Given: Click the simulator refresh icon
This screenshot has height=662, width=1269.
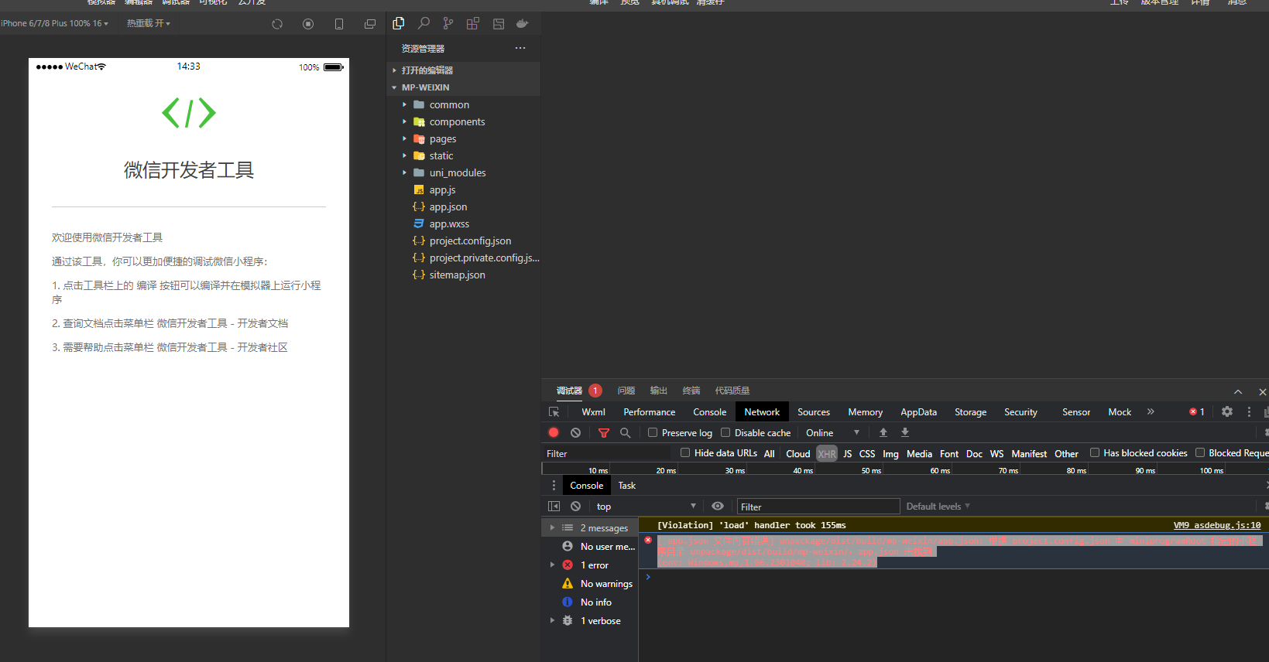Looking at the screenshot, I should pos(277,24).
